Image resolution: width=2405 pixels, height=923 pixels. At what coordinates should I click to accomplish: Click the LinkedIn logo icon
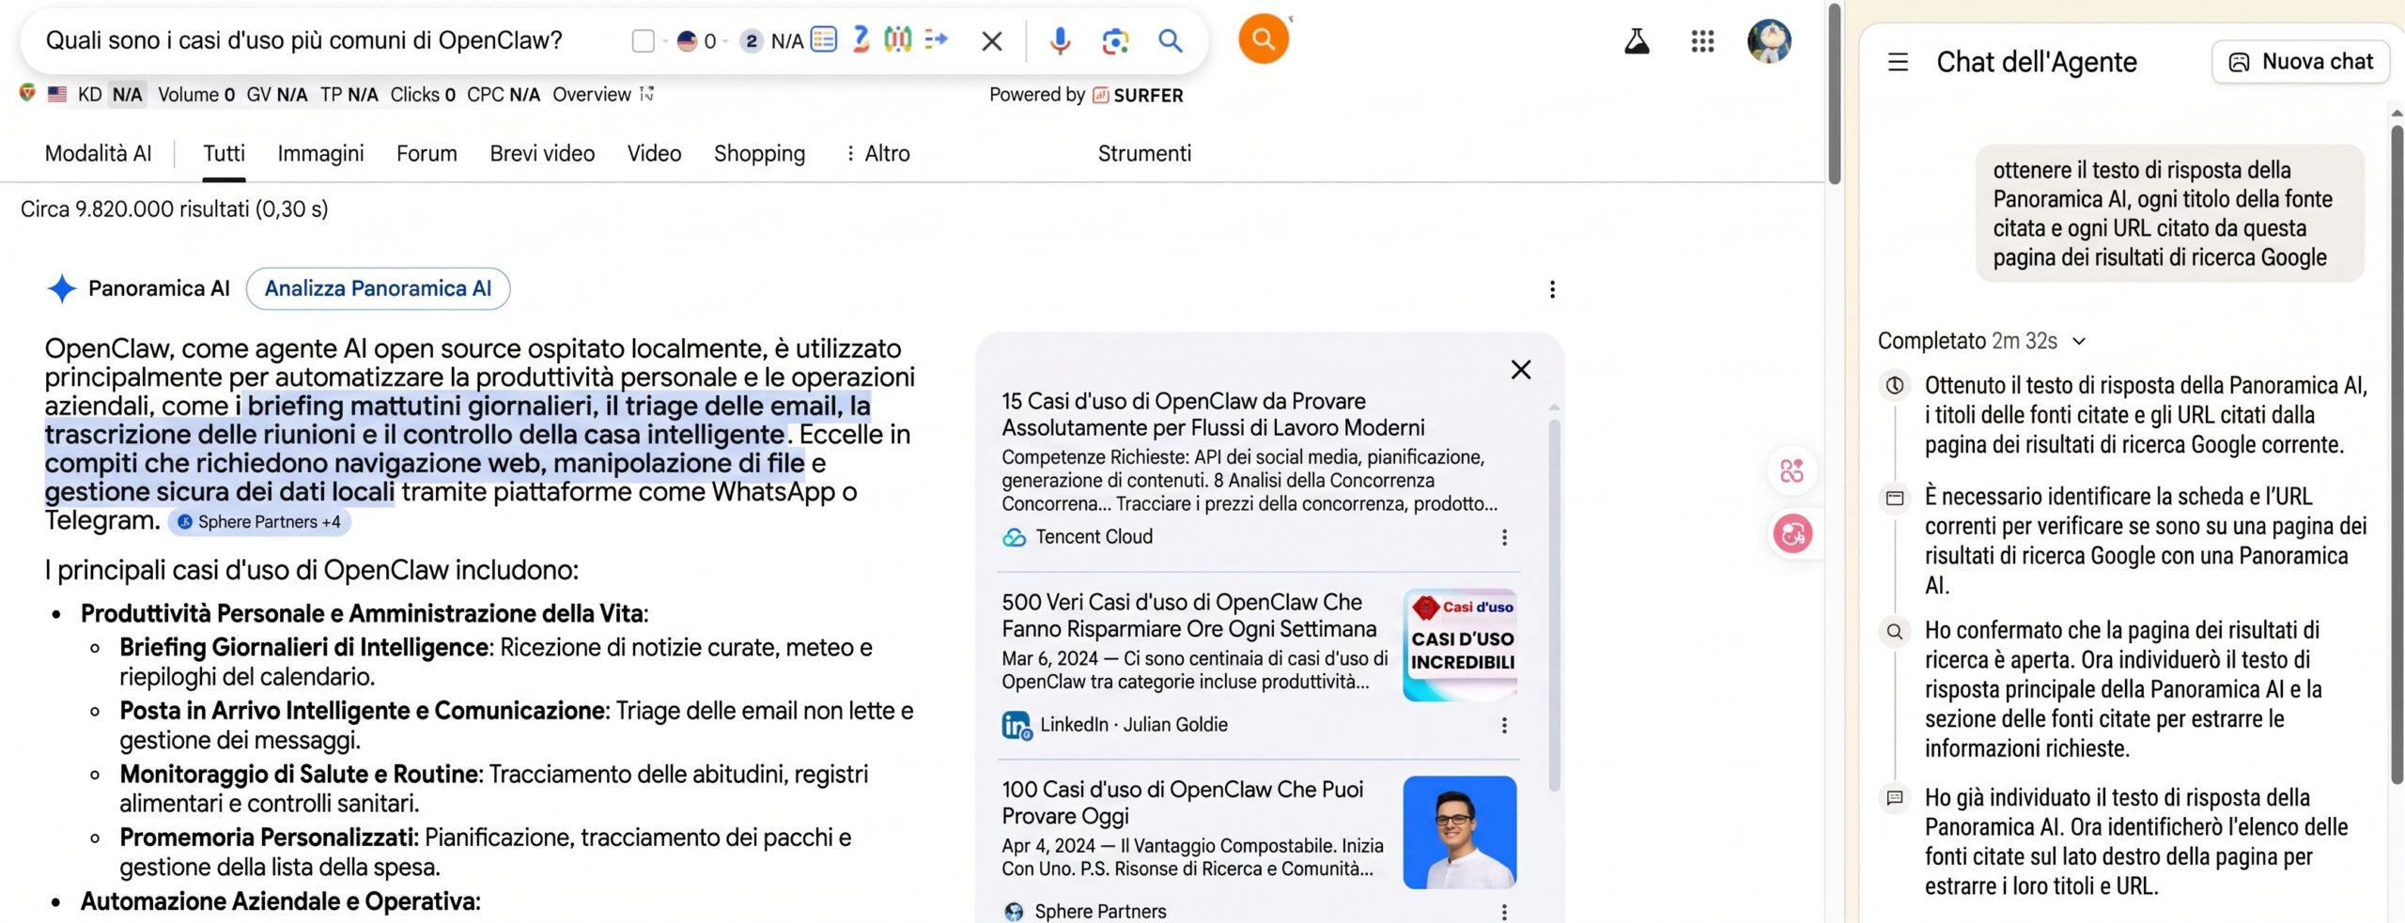(1016, 725)
